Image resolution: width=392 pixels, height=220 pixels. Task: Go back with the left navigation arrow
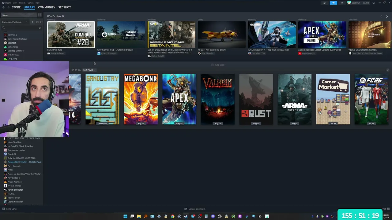3,7
